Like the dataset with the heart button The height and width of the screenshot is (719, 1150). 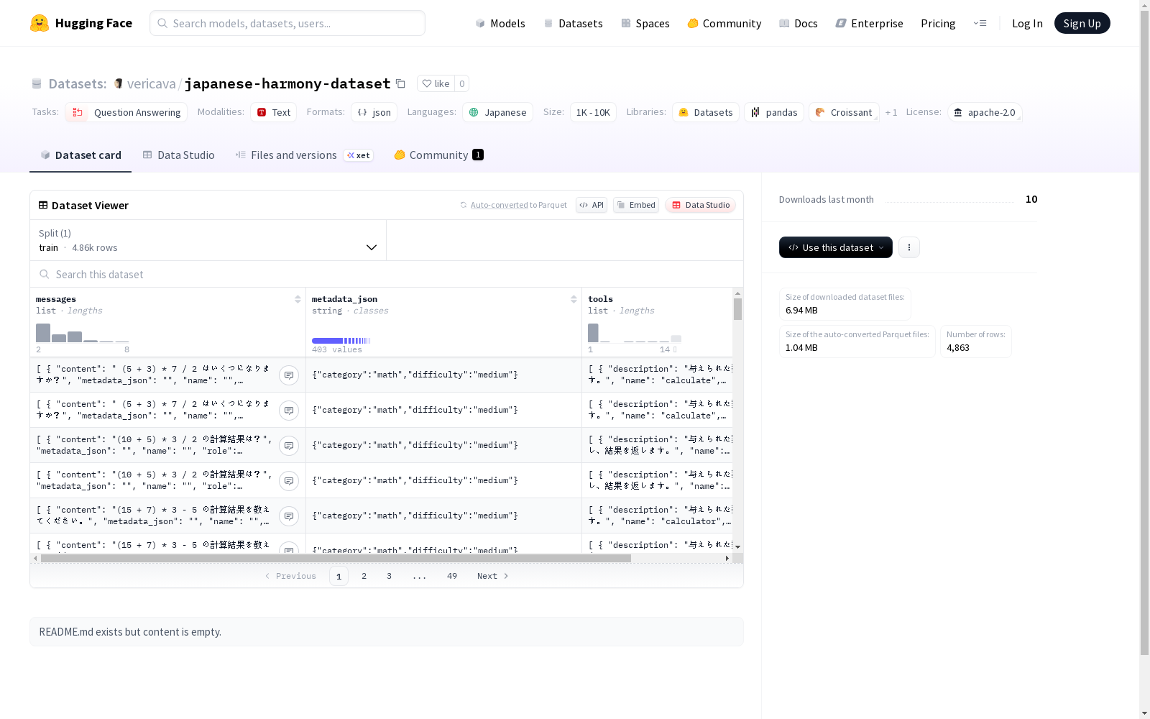pos(436,83)
